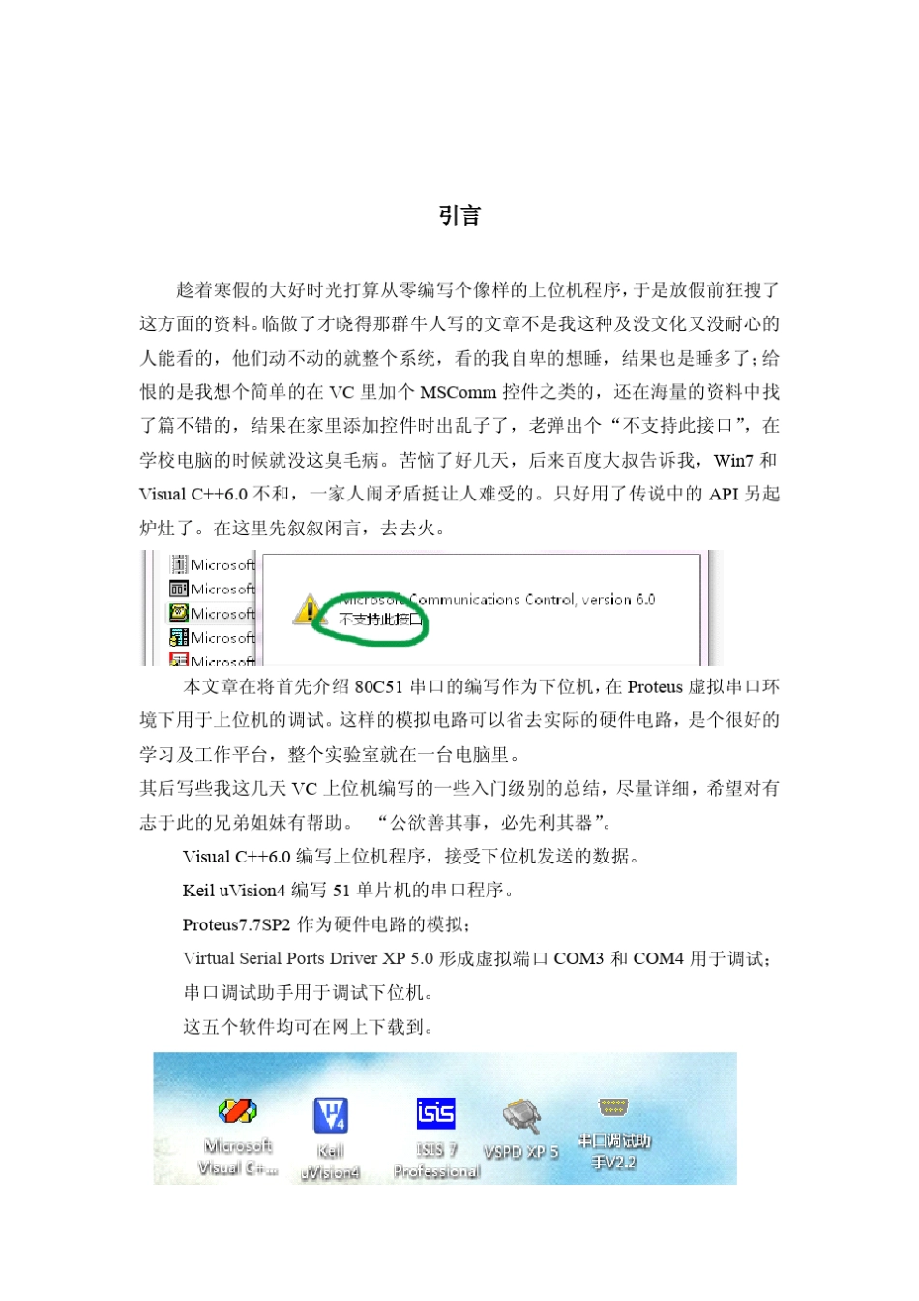The height and width of the screenshot is (1301, 919).
Task: Click the 'Virtual Serial Ports Driver XP 5.0' line
Action: 476,958
